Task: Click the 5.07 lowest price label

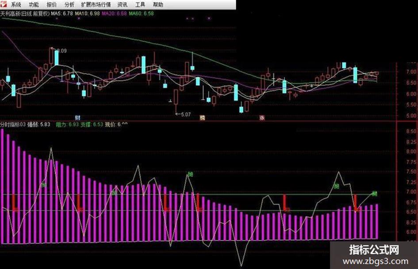Action: (x=186, y=114)
